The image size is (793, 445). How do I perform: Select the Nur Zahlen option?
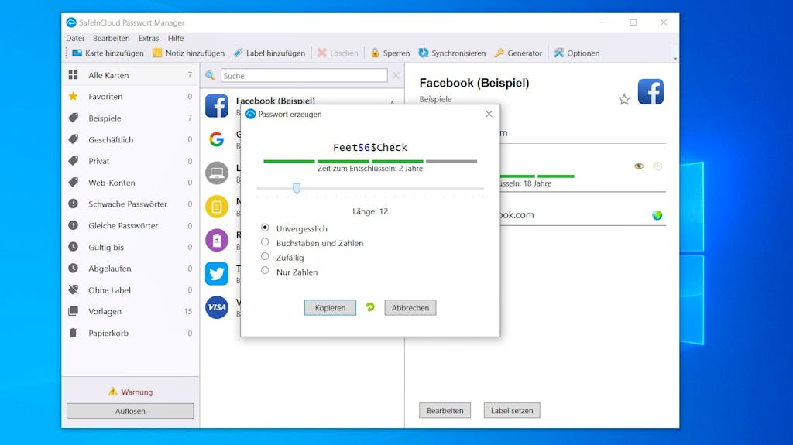tap(265, 271)
